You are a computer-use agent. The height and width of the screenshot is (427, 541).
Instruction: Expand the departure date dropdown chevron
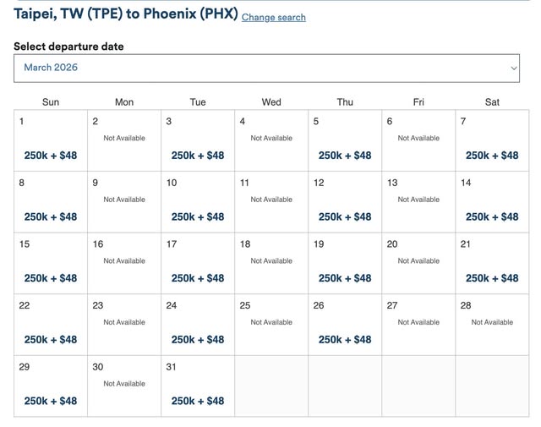(513, 68)
